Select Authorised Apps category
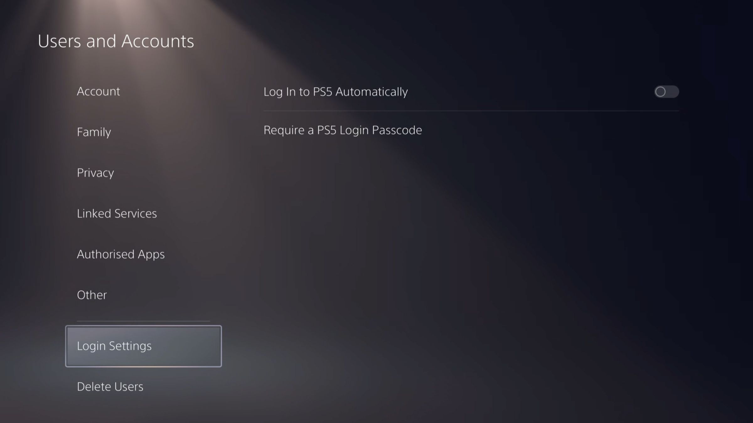 point(120,253)
